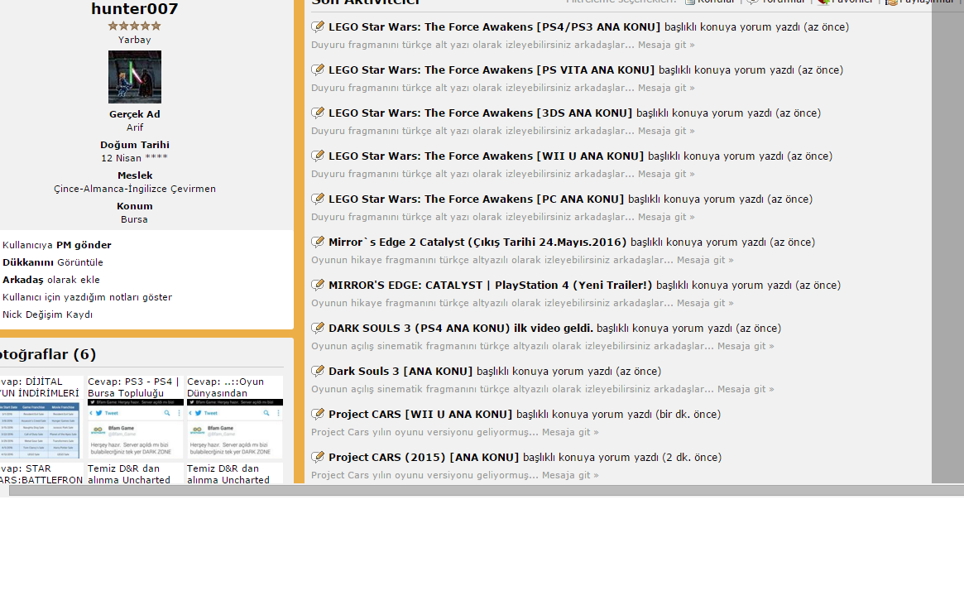Image resolution: width=964 pixels, height=605 pixels.
Task: Click the 'STAR WARS:BATTLEFRON' photo caption
Action: [x=41, y=474]
